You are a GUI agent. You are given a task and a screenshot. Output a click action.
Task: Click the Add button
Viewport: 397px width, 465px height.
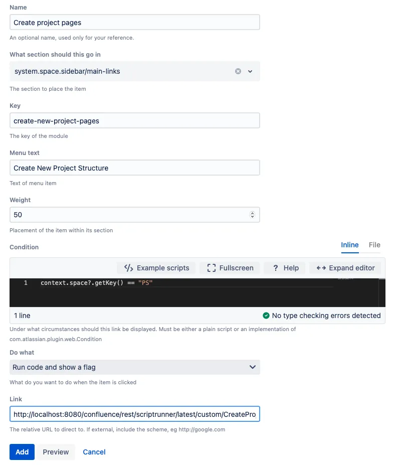(x=22, y=451)
